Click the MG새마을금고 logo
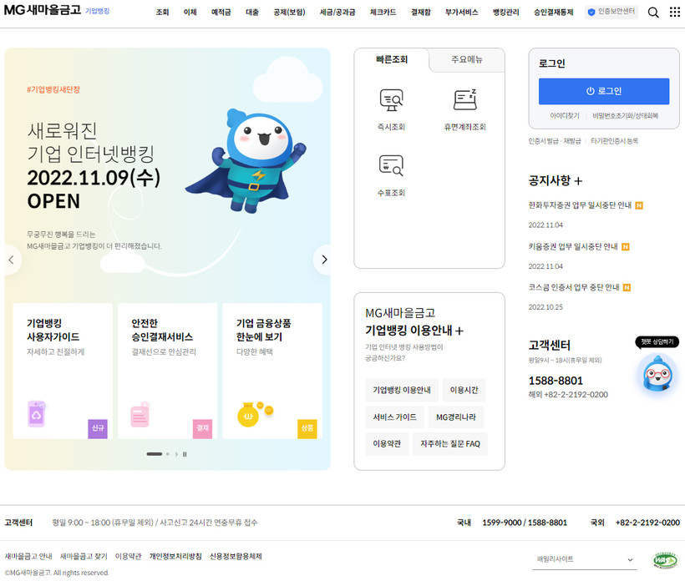 pyautogui.click(x=43, y=13)
